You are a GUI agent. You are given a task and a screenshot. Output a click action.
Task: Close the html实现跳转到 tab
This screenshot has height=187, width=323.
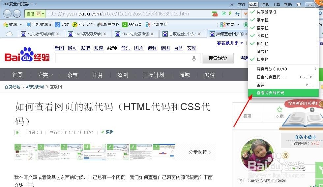(105, 34)
